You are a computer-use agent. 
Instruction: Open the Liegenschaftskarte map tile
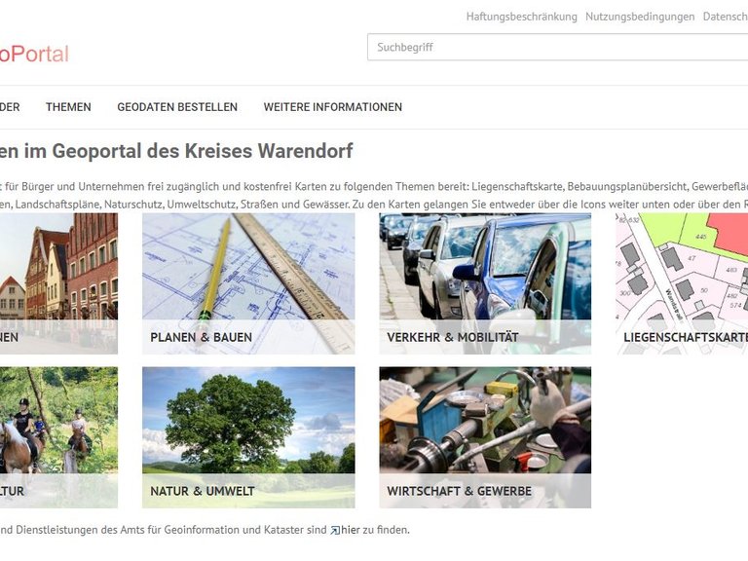click(x=682, y=268)
